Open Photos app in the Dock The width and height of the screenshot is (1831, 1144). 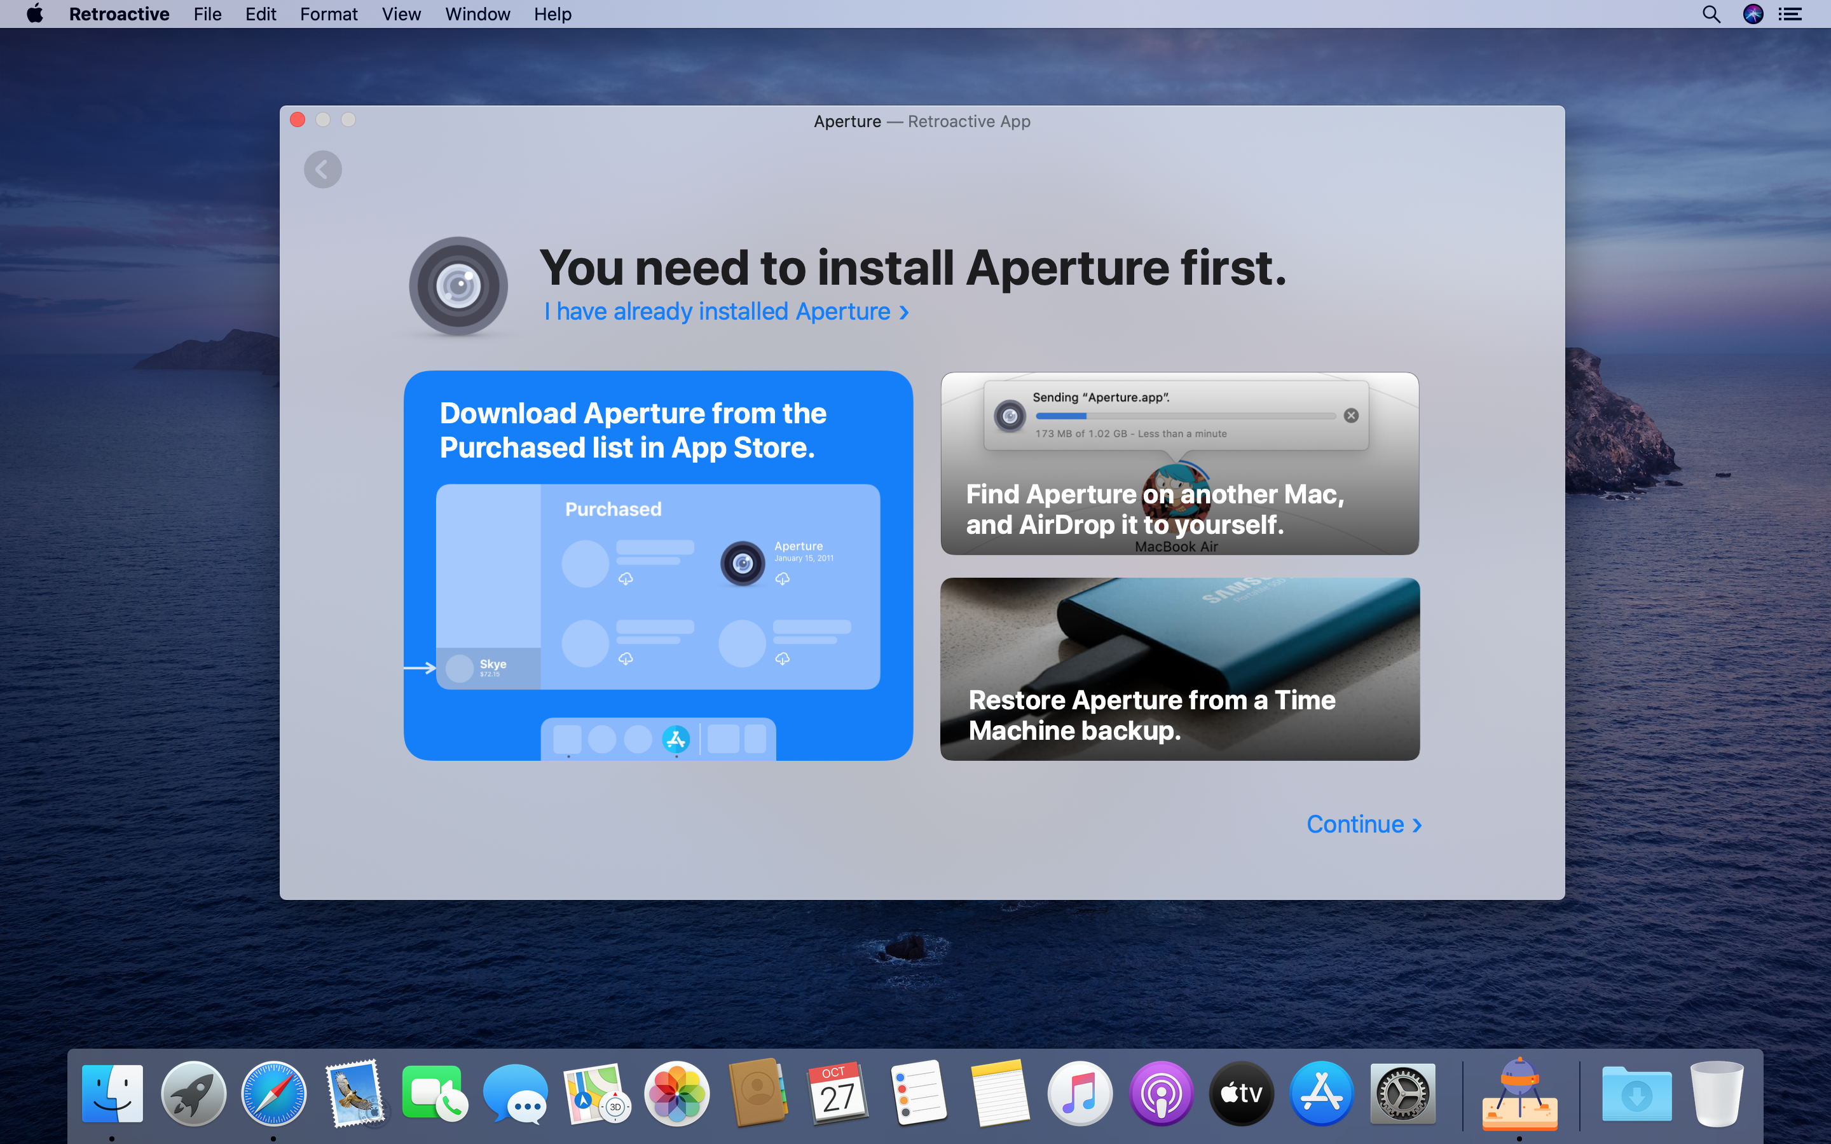[676, 1093]
